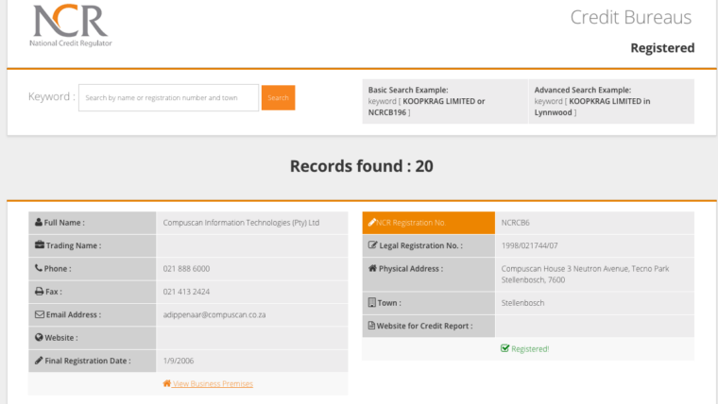Viewport: 718px width, 404px height.
Task: Click the pencil icon beside Final Registration Date
Action: tap(39, 360)
